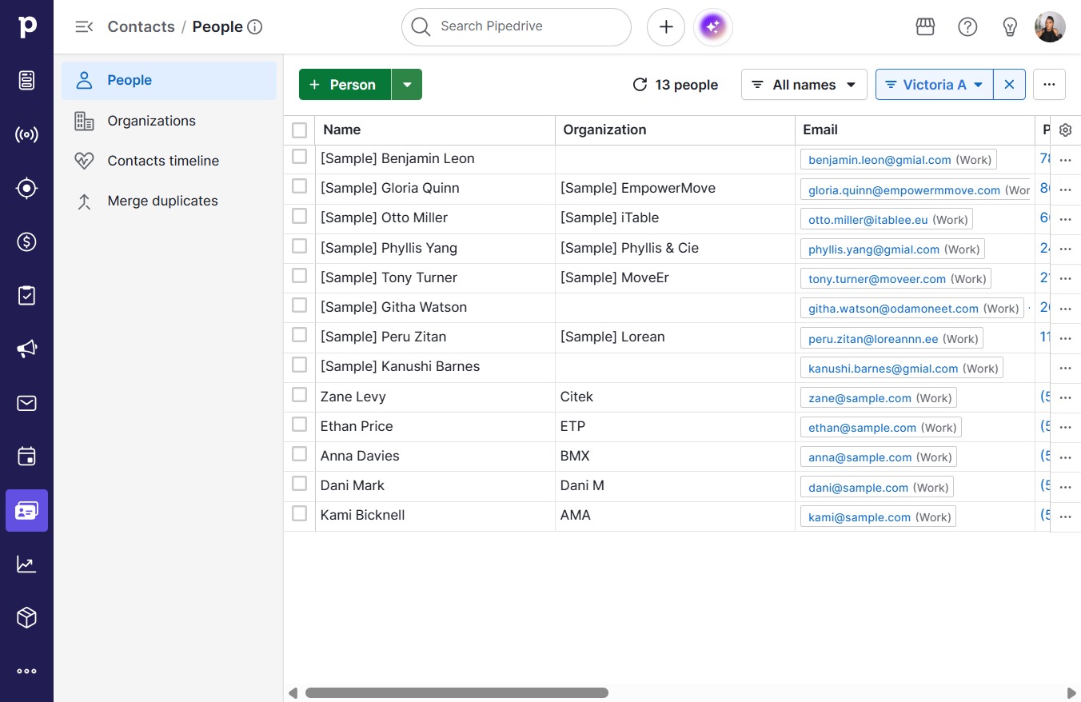This screenshot has width=1081, height=702.
Task: Open email zane@sample.com
Action: [x=860, y=398]
